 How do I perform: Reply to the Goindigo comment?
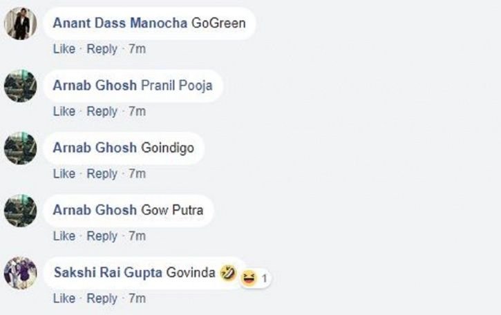tap(102, 174)
